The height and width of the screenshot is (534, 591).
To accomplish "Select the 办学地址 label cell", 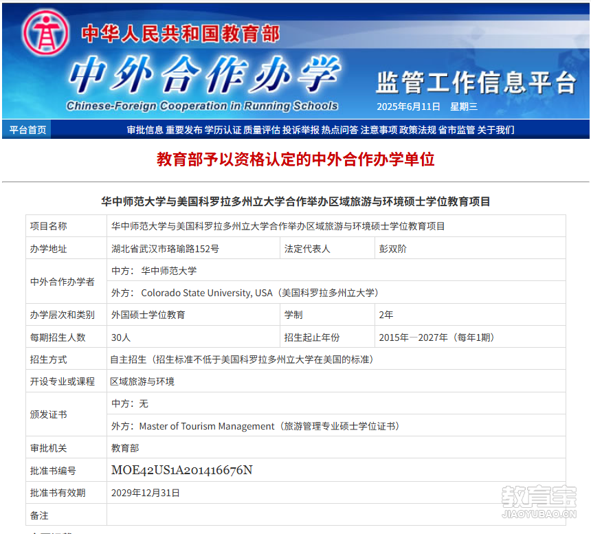I will [67, 248].
